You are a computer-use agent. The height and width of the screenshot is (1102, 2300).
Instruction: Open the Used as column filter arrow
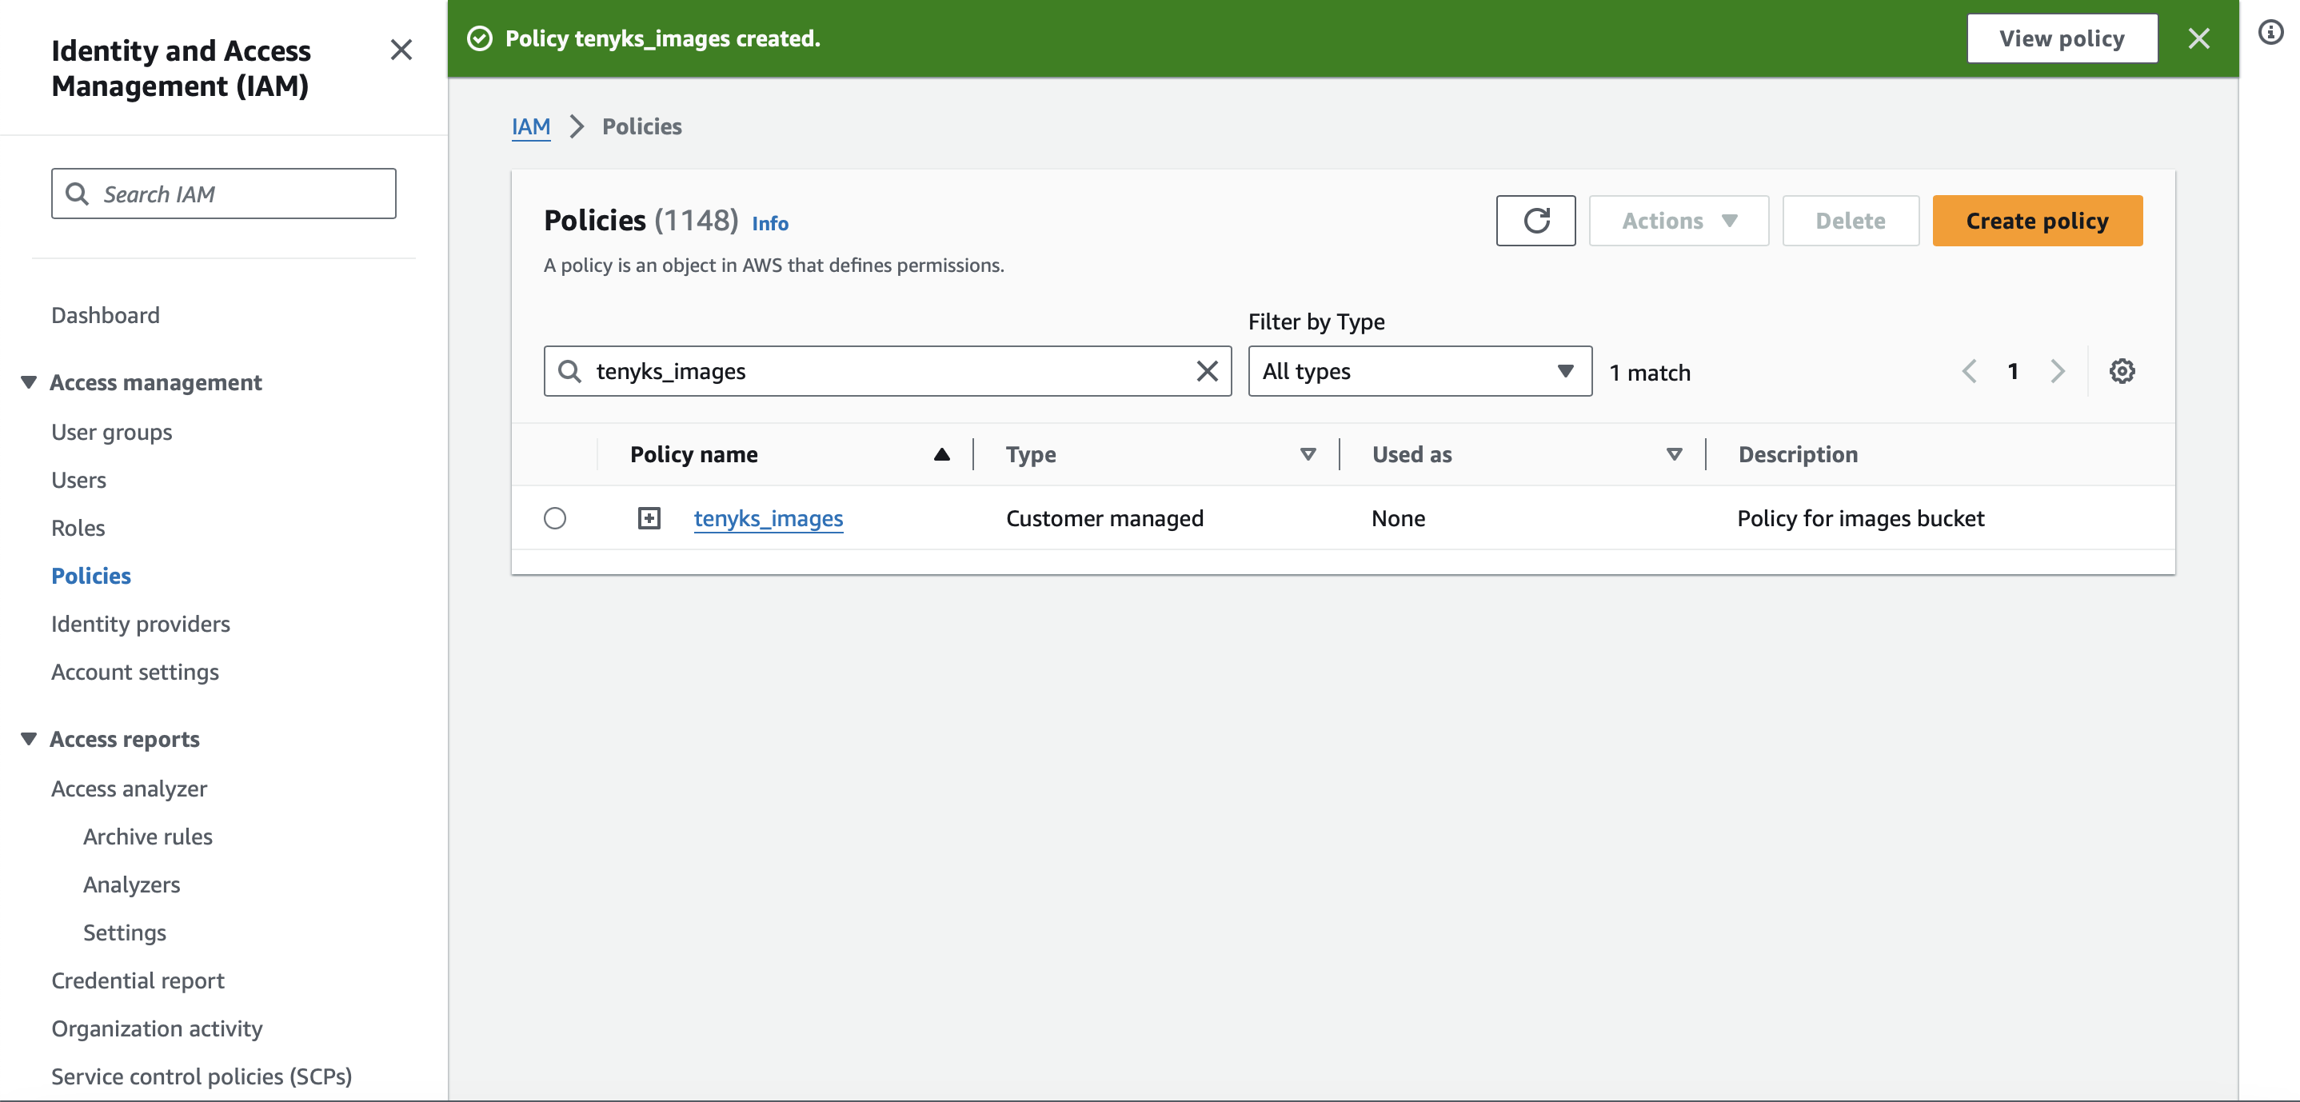[1673, 454]
